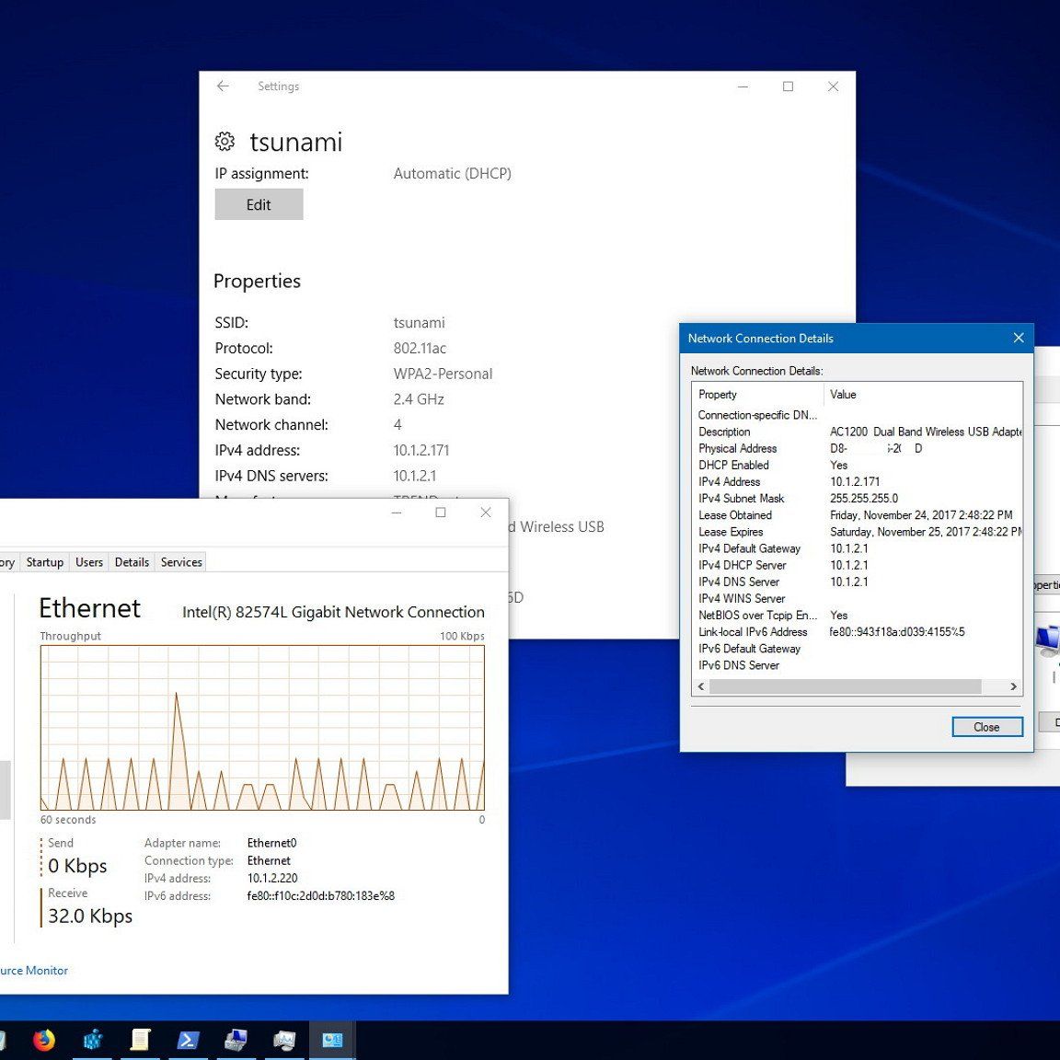Open the Details tab in Task Manager
Image resolution: width=1060 pixels, height=1060 pixels.
(x=132, y=562)
